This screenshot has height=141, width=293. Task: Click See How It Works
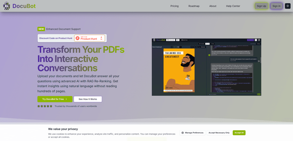pos(88,99)
